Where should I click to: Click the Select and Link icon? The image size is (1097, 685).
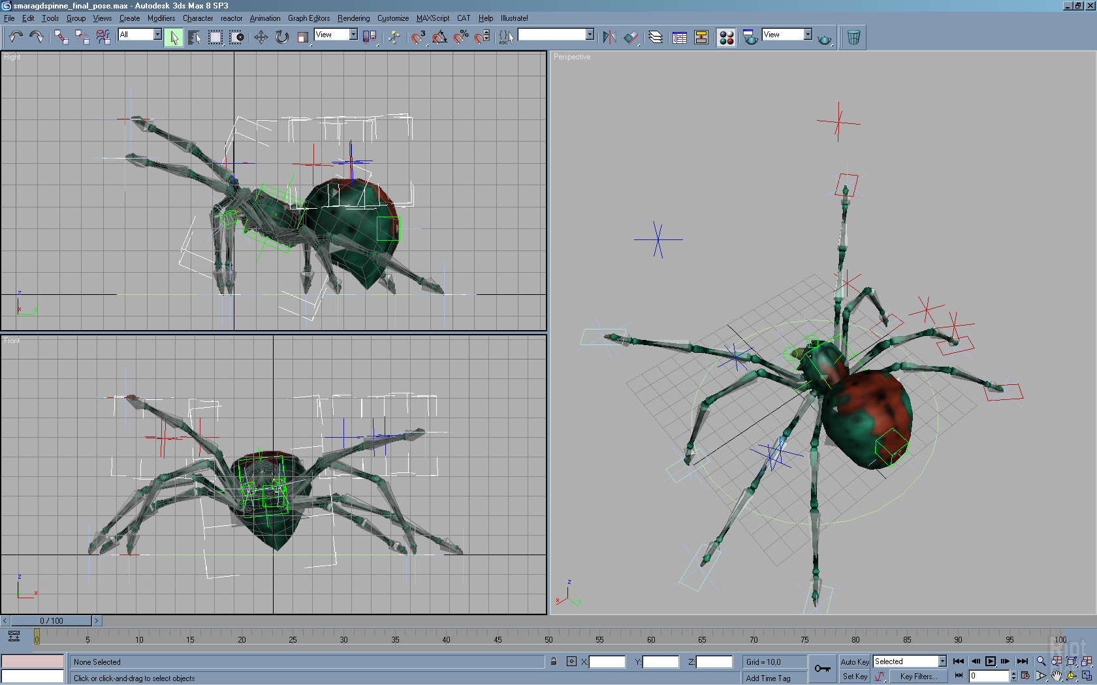pyautogui.click(x=61, y=37)
